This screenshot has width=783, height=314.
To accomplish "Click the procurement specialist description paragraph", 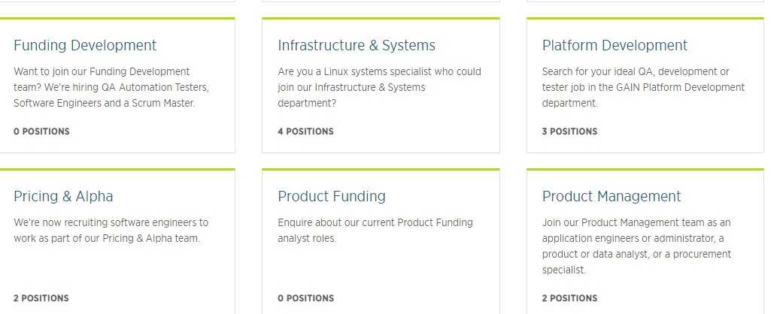I will [636, 246].
